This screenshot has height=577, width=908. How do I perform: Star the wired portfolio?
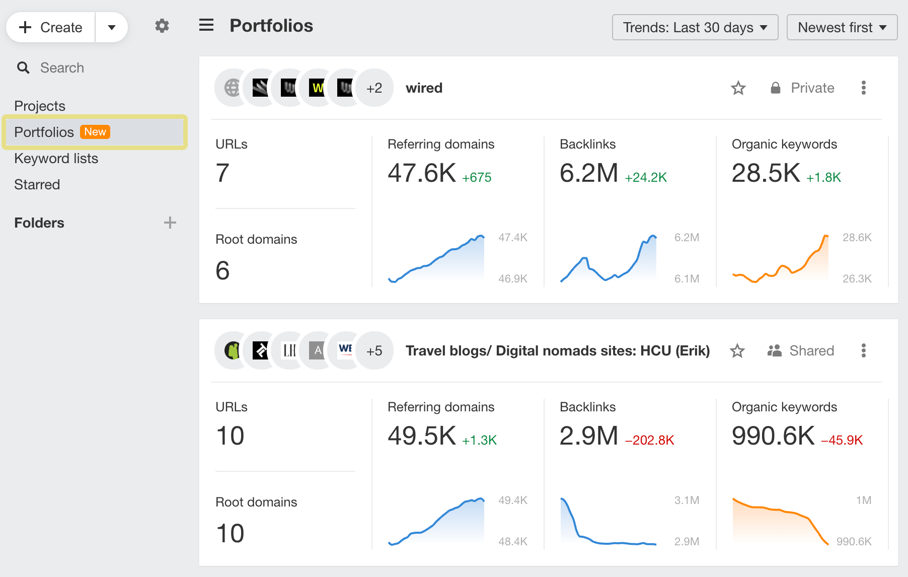(738, 88)
